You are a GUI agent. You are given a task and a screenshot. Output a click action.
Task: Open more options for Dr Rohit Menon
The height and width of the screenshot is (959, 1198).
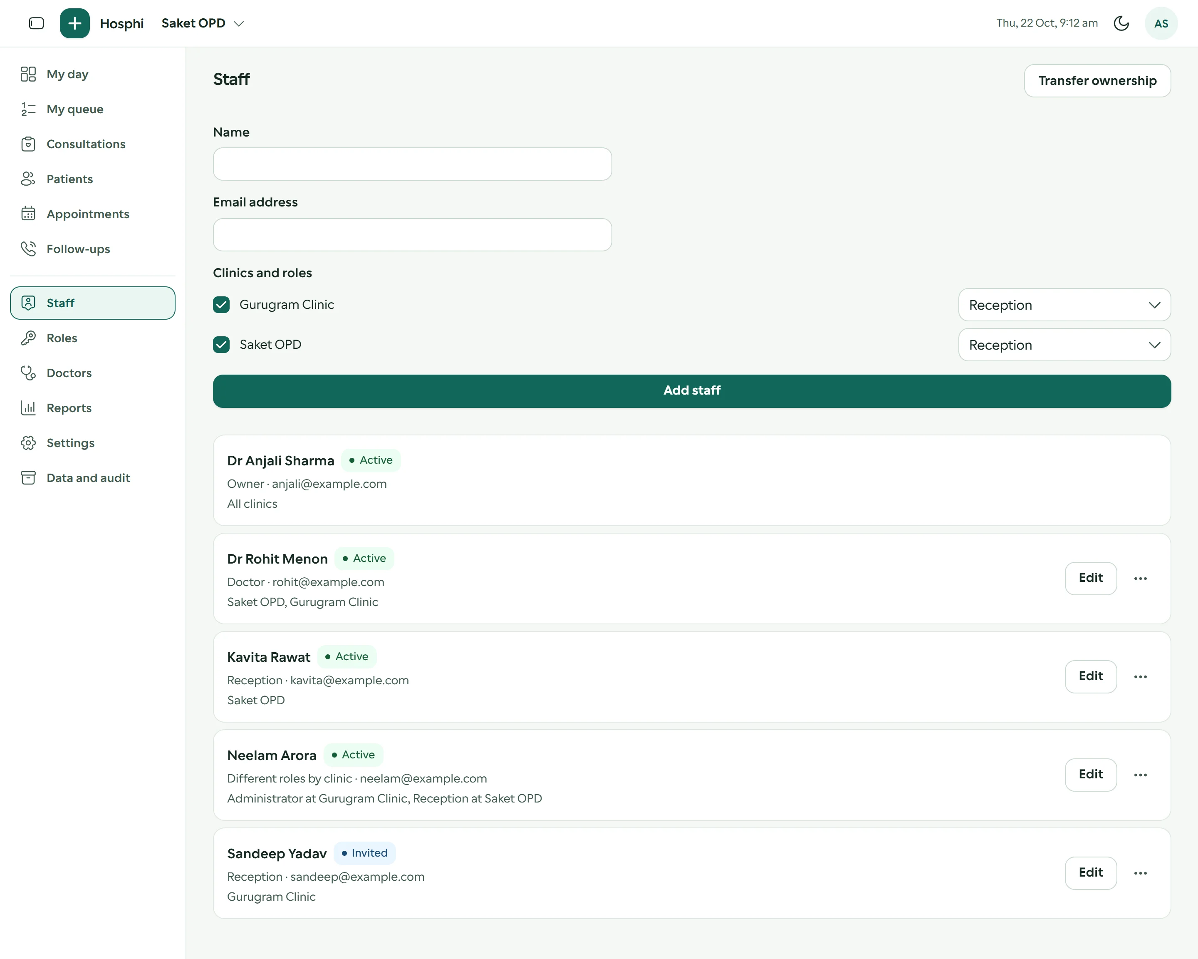tap(1140, 578)
